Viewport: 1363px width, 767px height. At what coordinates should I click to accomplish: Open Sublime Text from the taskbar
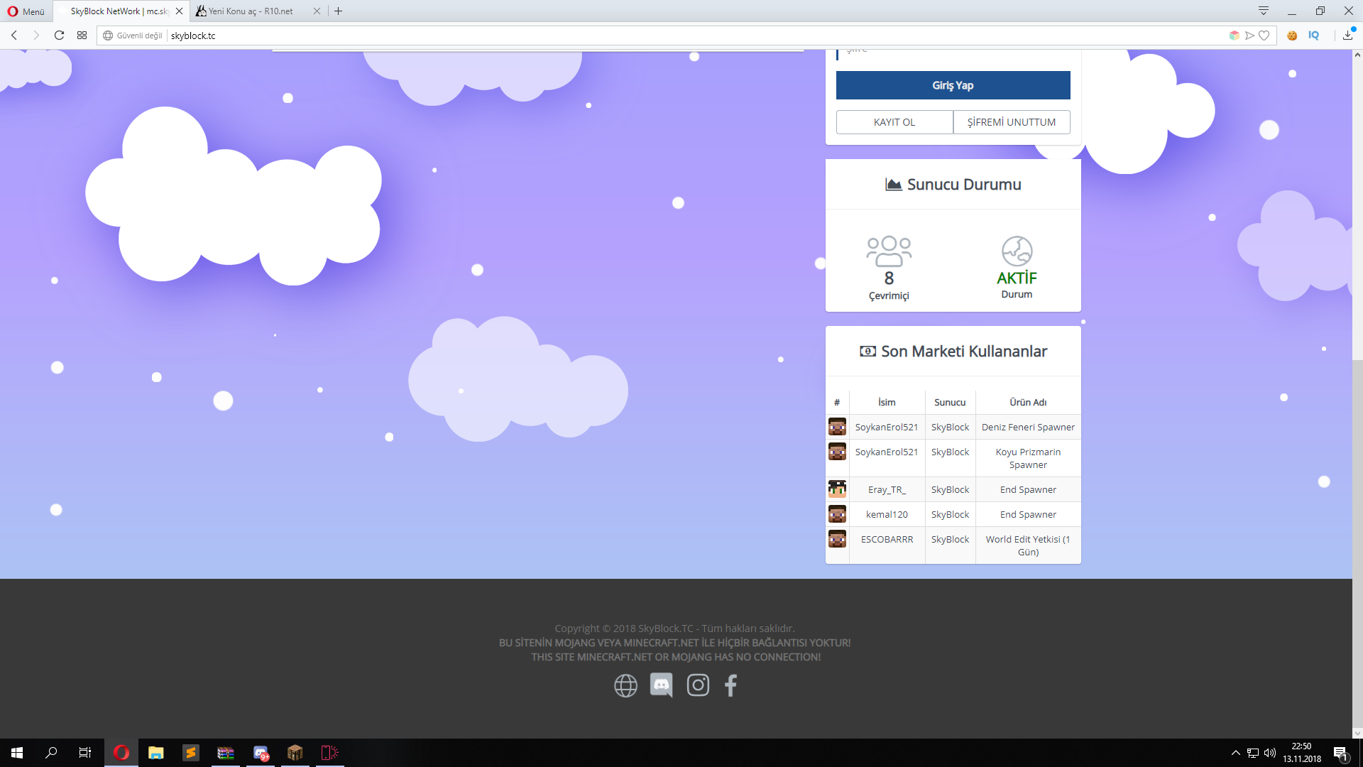(191, 753)
